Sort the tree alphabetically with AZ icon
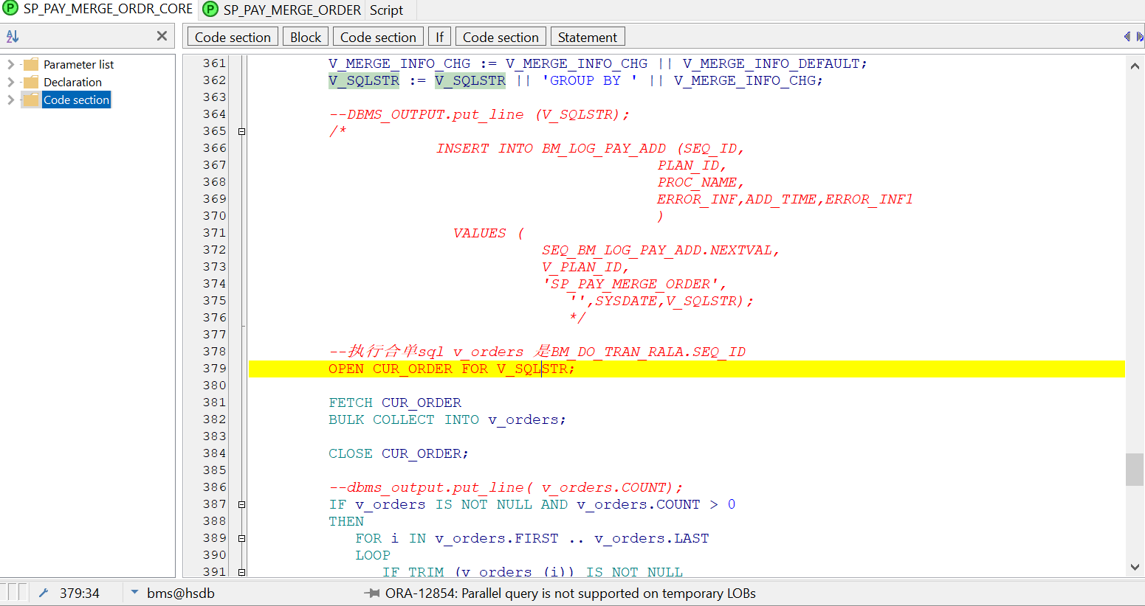This screenshot has height=606, width=1145. (x=13, y=36)
